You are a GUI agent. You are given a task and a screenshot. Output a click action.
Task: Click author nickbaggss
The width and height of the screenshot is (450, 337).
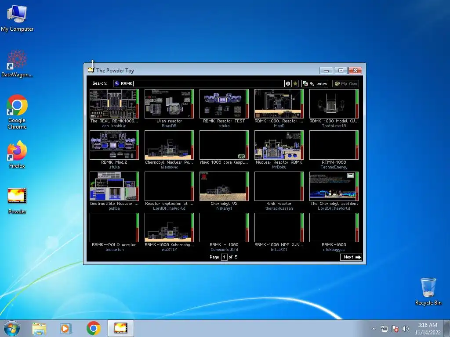click(x=334, y=250)
